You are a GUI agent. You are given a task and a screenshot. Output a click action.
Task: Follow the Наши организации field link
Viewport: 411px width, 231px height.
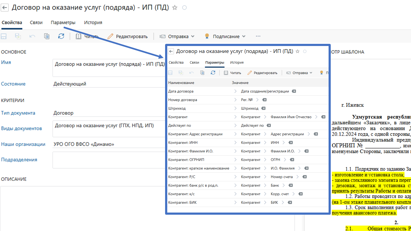[x=23, y=144]
